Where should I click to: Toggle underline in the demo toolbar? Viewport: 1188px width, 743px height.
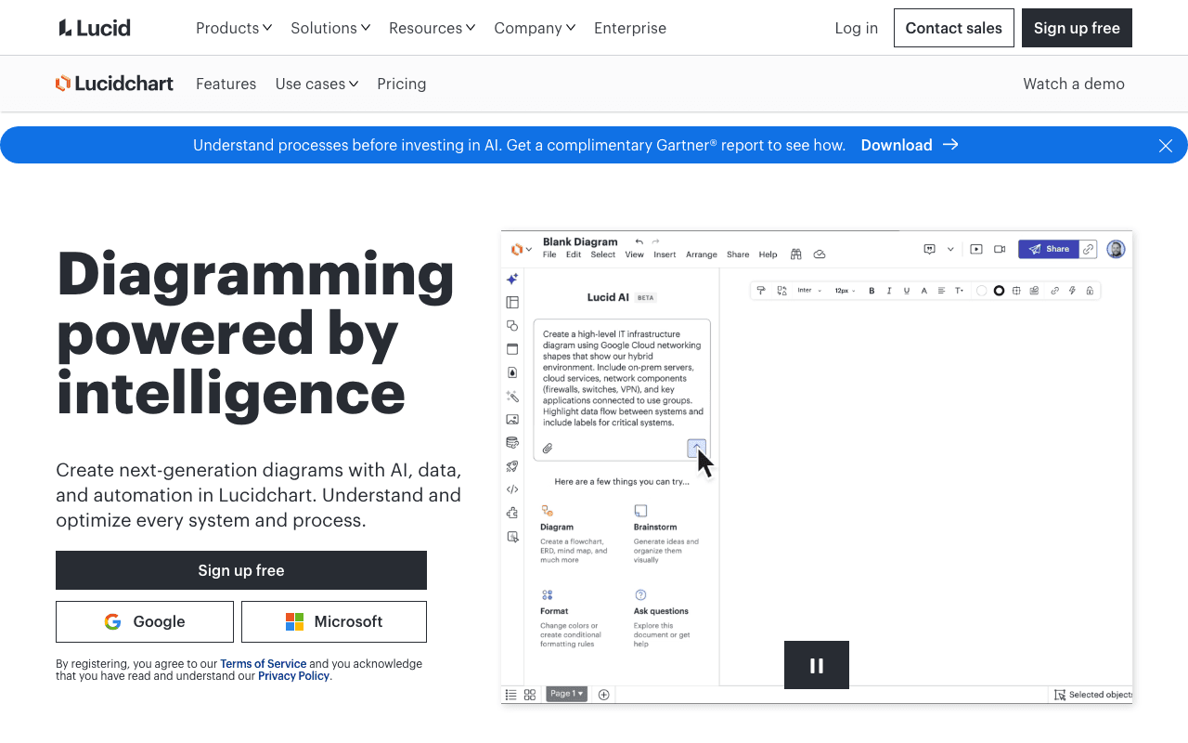(907, 291)
